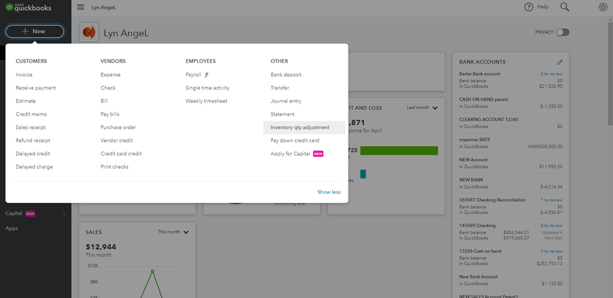Create a new Estimate
Image resolution: width=613 pixels, height=298 pixels.
pos(25,101)
